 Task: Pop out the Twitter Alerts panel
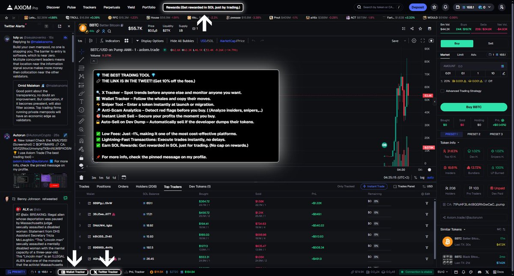[x=59, y=26]
